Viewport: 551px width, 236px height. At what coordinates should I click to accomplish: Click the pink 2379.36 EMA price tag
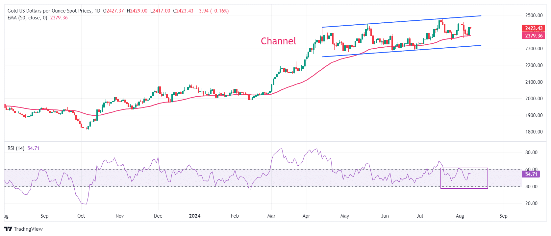click(x=534, y=36)
